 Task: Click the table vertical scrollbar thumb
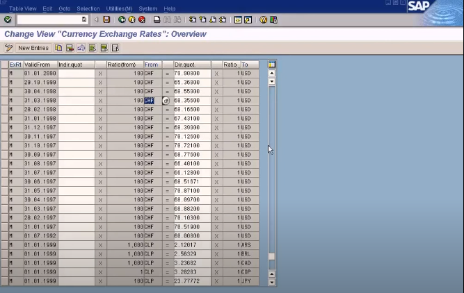click(x=272, y=256)
